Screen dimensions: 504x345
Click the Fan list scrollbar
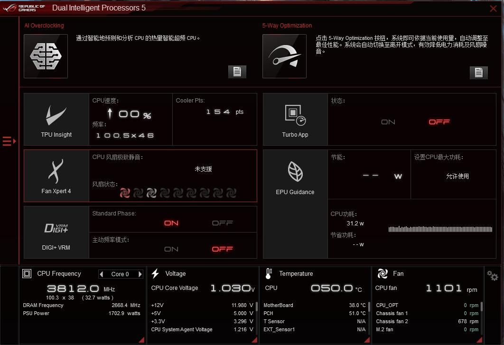pos(482,307)
